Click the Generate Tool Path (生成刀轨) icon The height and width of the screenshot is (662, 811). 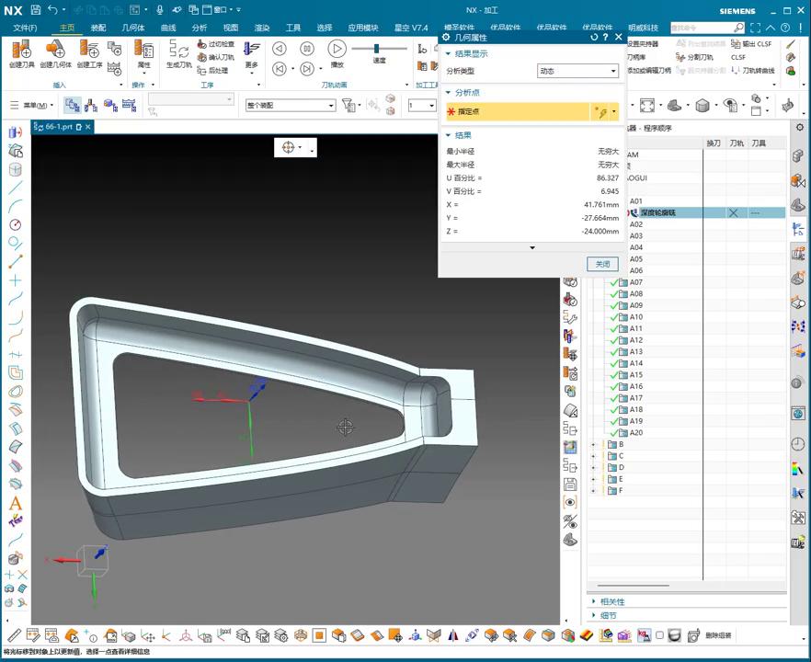pos(179,51)
